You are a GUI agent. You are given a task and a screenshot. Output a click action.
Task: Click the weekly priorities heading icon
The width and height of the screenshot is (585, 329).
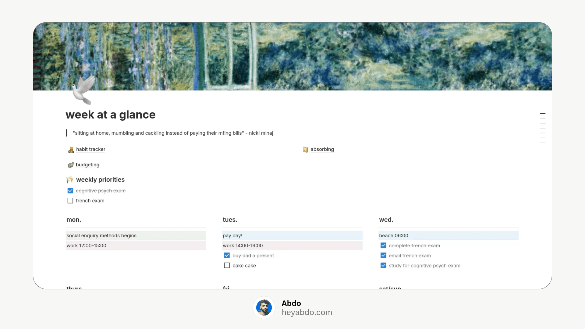point(70,180)
